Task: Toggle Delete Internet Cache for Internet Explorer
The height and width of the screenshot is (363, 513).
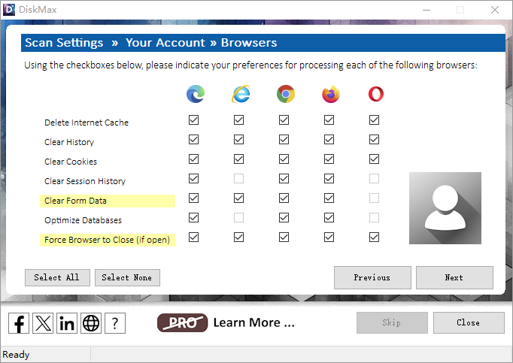Action: pyautogui.click(x=239, y=120)
